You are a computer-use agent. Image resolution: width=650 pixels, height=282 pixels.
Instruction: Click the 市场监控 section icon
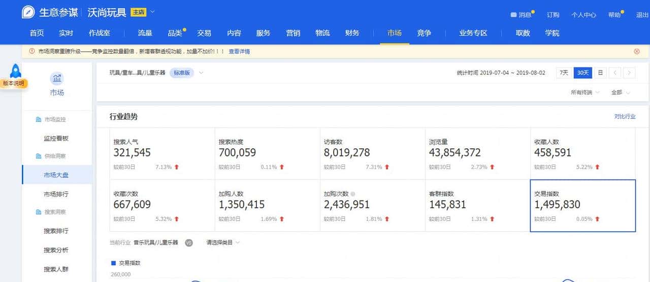[39, 119]
